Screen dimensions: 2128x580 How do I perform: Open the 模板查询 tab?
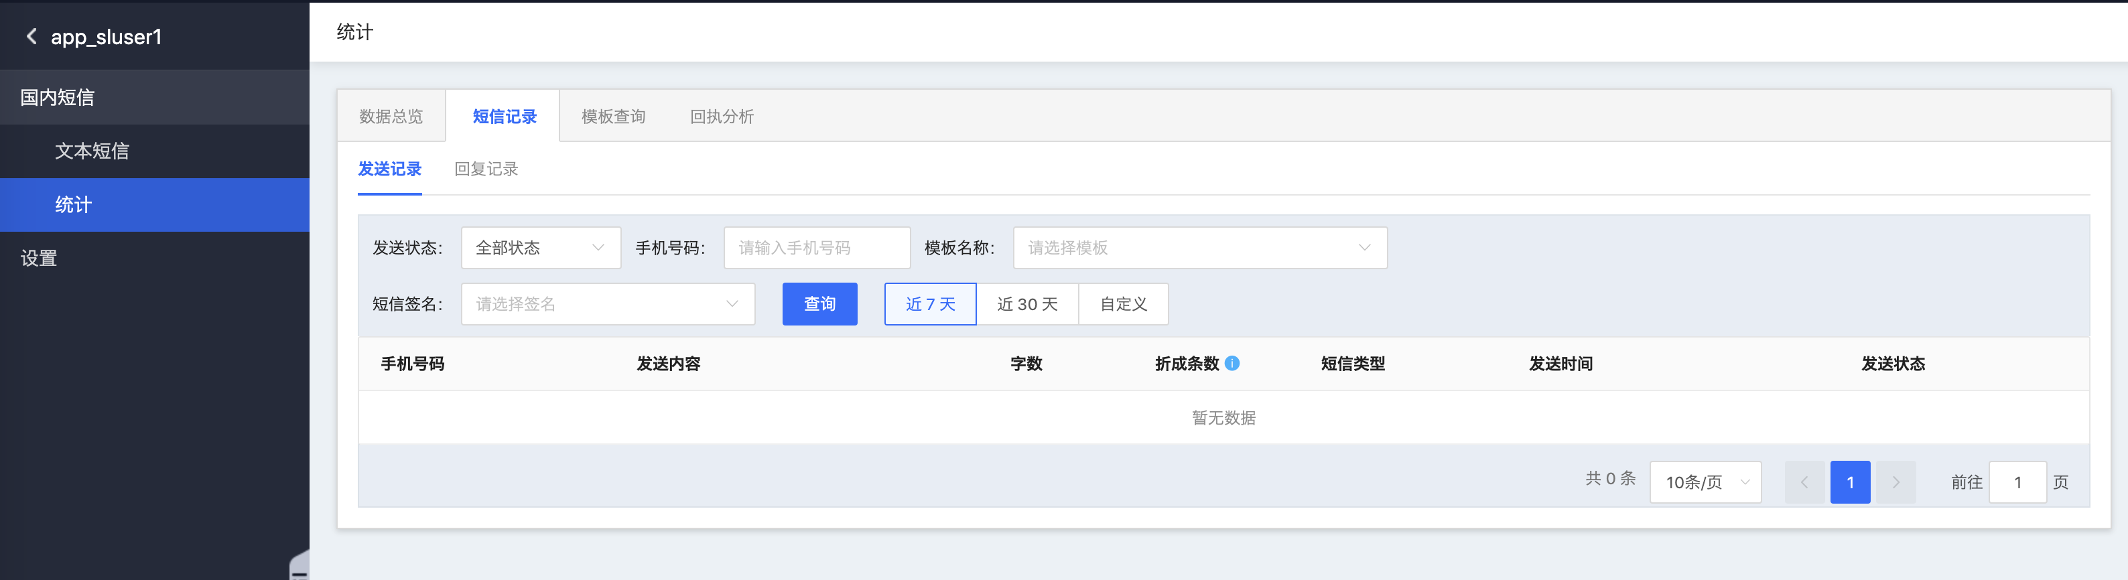coord(613,117)
